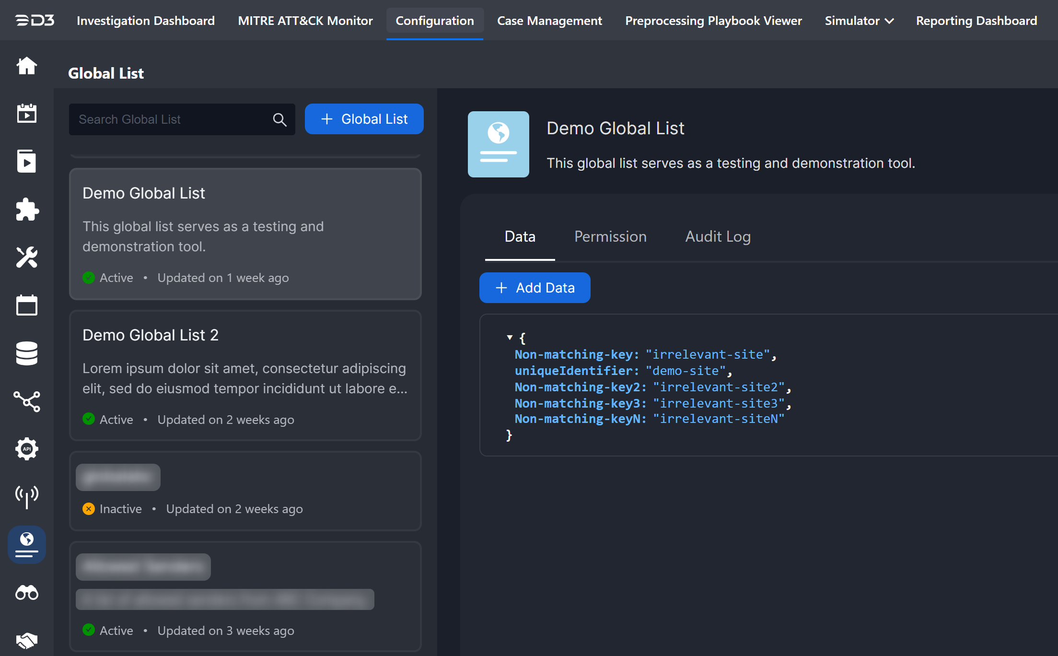Image resolution: width=1058 pixels, height=656 pixels.
Task: Click the D3 logo icon
Action: 35,21
